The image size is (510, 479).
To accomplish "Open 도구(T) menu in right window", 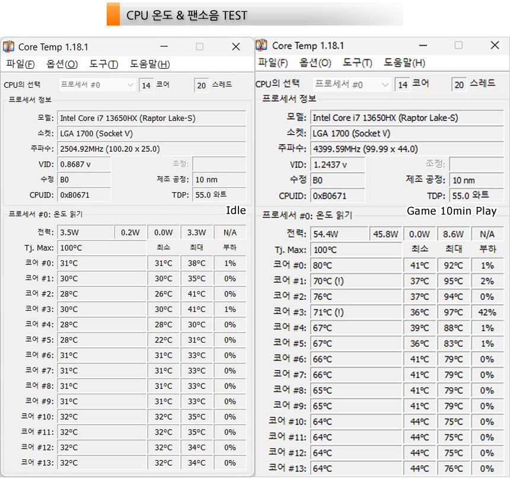I will [357, 63].
